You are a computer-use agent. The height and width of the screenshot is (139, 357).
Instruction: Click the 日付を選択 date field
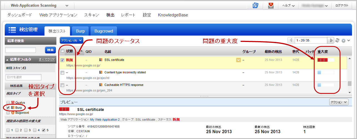[x=23, y=77]
